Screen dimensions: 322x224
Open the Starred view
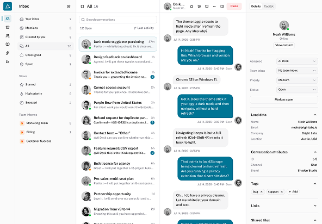tap(45, 85)
